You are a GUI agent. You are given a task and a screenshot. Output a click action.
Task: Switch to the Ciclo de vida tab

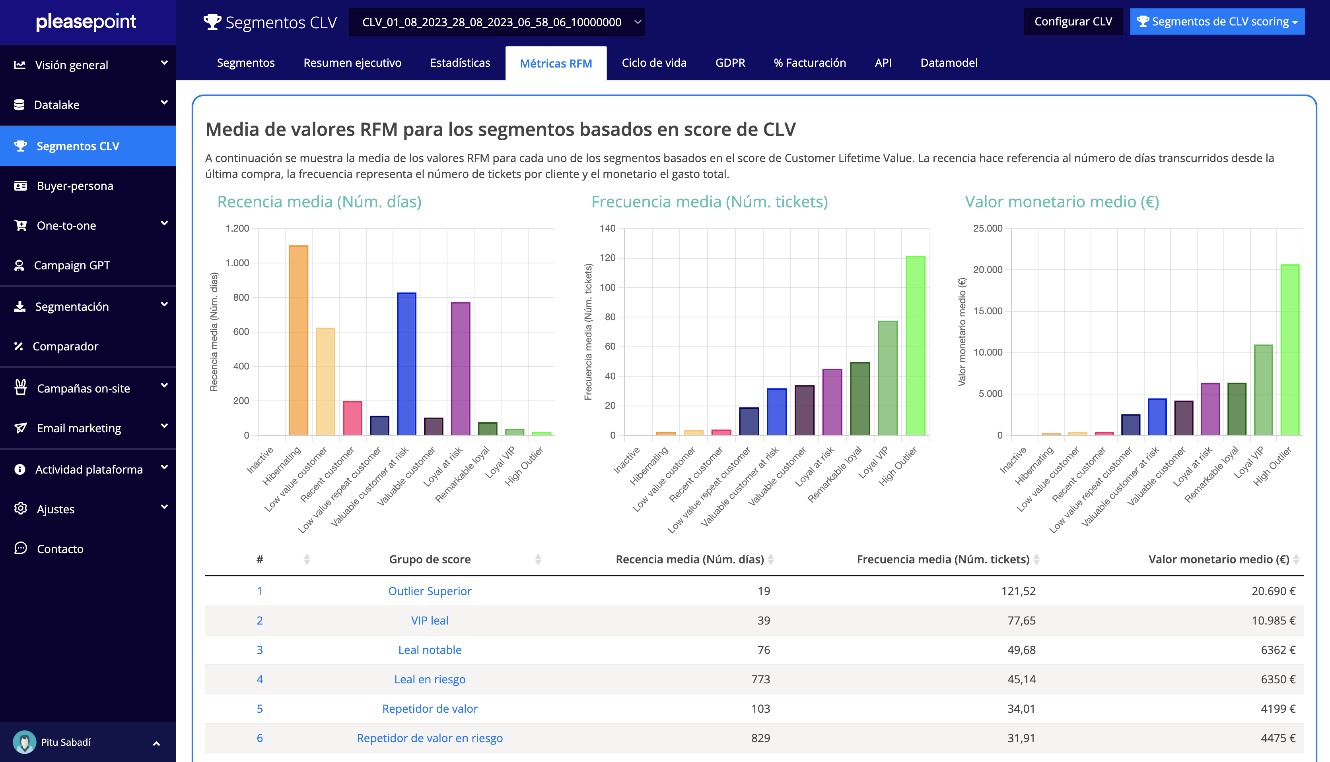pyautogui.click(x=654, y=63)
